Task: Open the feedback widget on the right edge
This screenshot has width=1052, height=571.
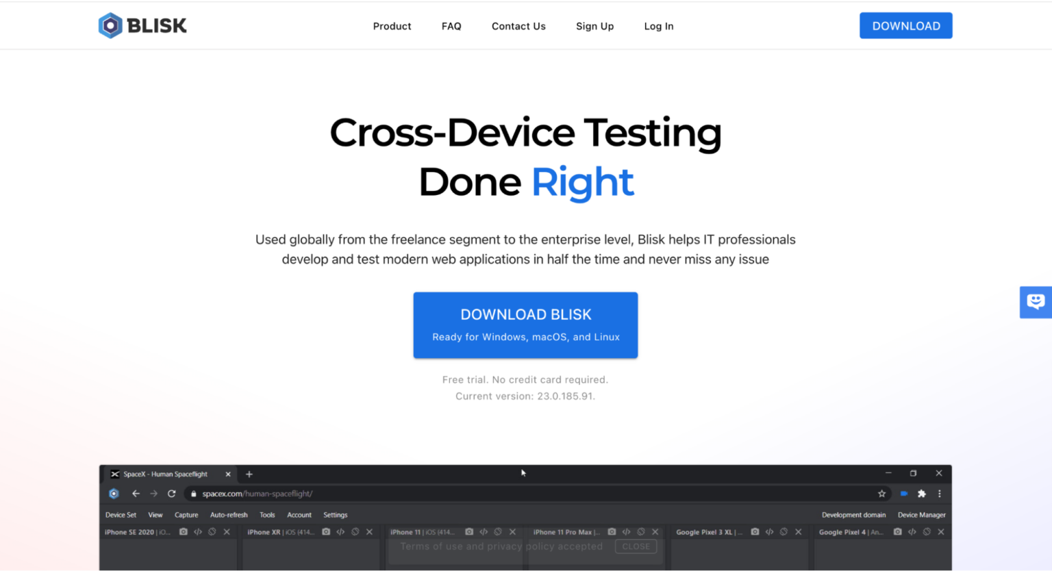Action: [1035, 302]
